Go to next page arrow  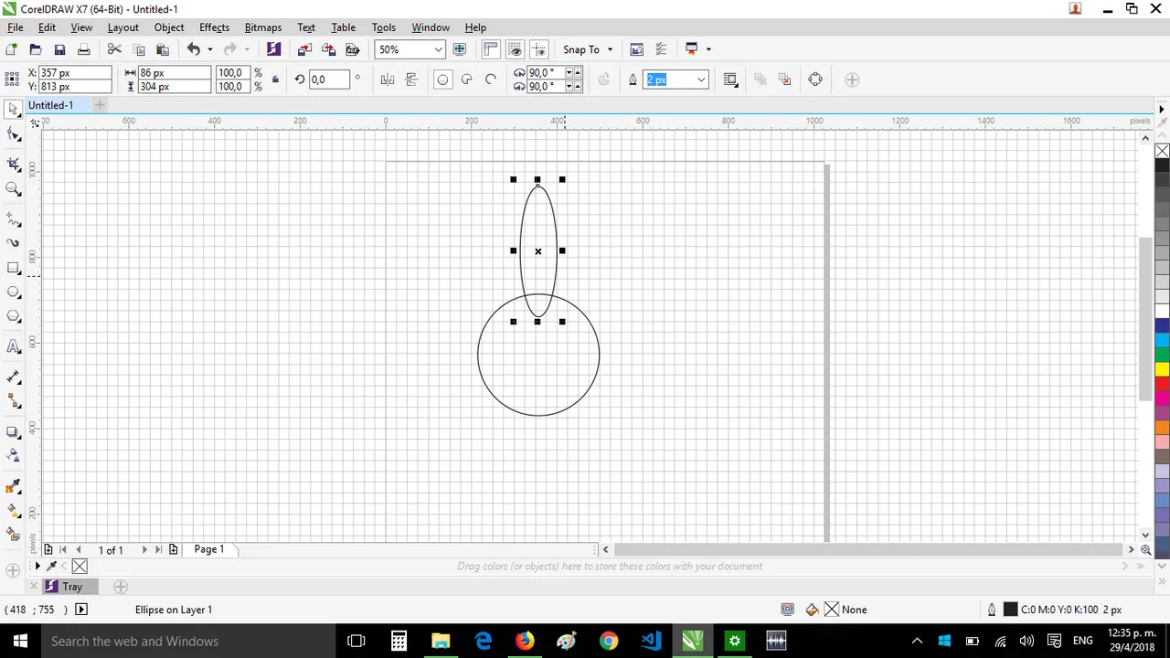point(144,549)
